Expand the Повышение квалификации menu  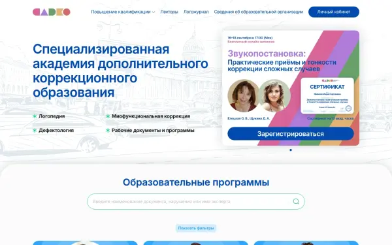[x=123, y=12]
